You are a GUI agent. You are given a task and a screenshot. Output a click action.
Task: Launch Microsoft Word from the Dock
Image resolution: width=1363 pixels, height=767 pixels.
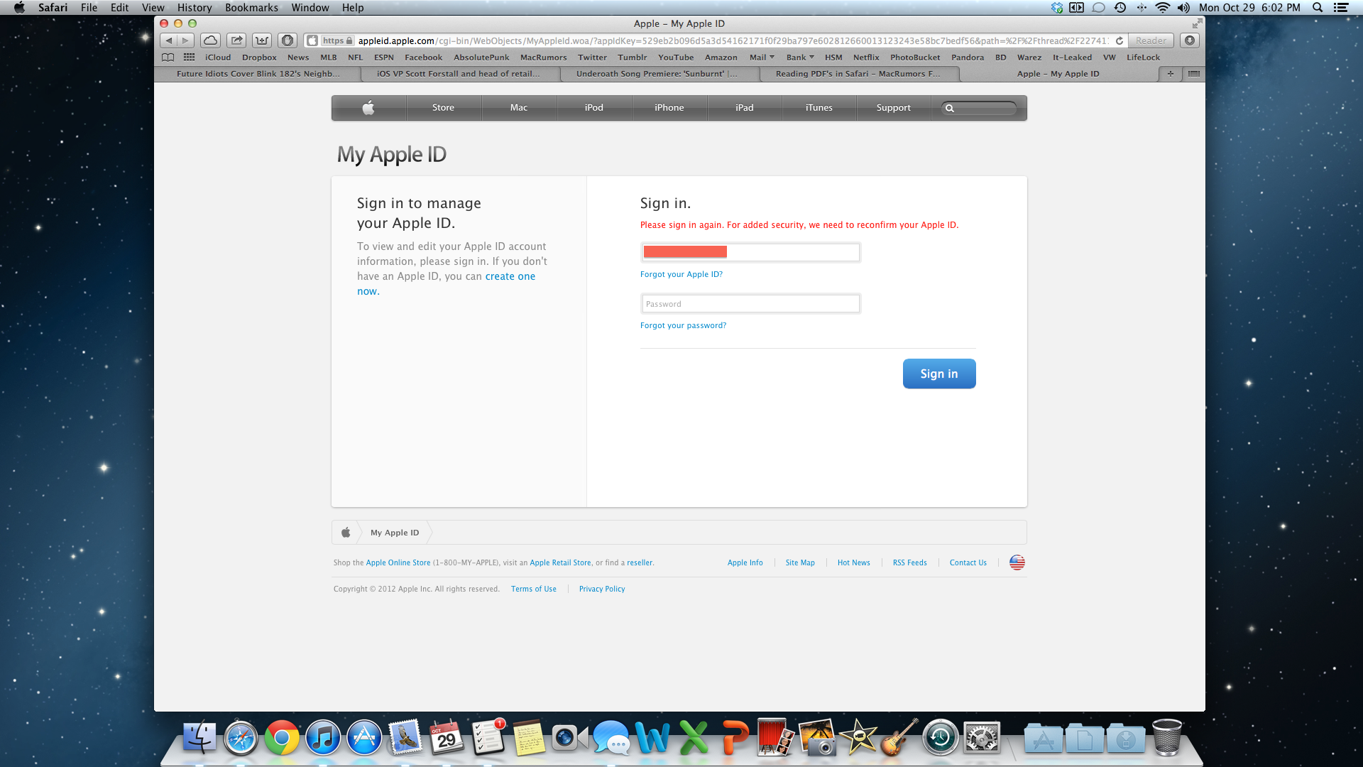pos(652,739)
